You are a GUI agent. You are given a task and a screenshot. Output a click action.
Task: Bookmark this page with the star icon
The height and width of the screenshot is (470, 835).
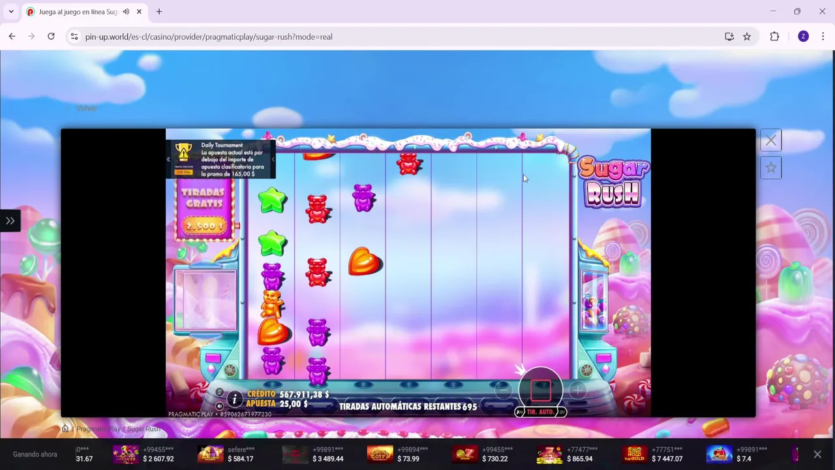pos(747,37)
